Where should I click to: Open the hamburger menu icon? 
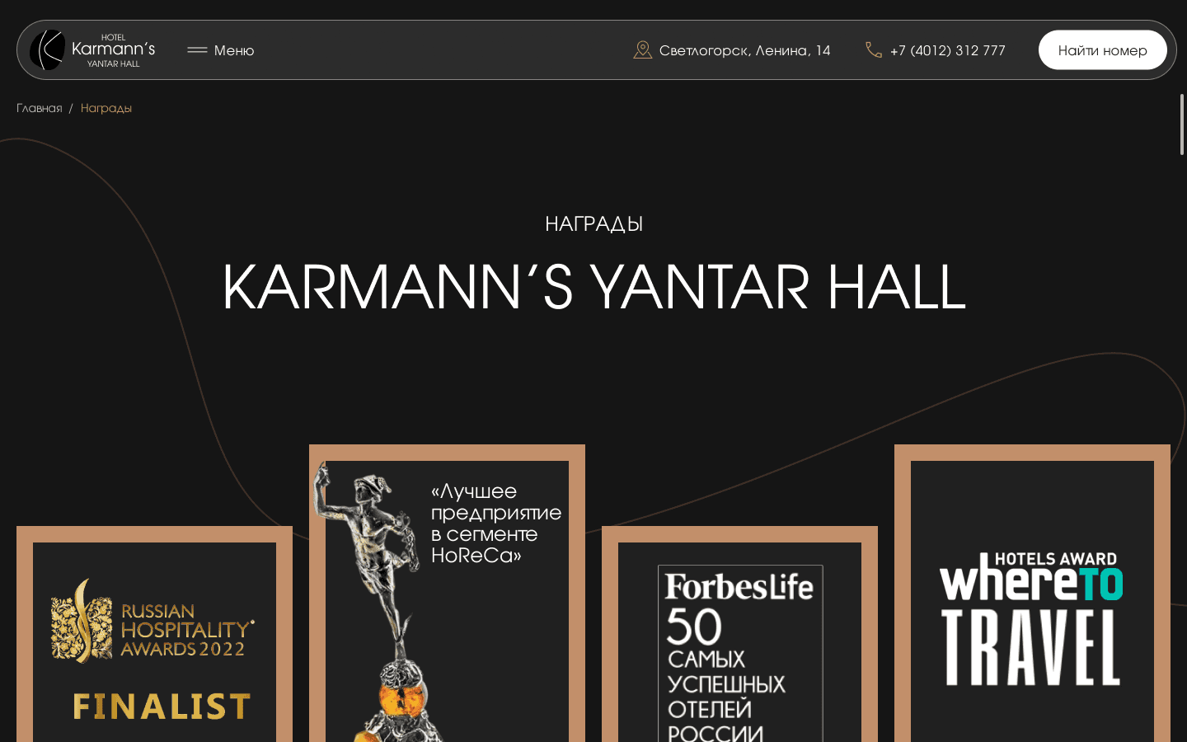tap(197, 50)
